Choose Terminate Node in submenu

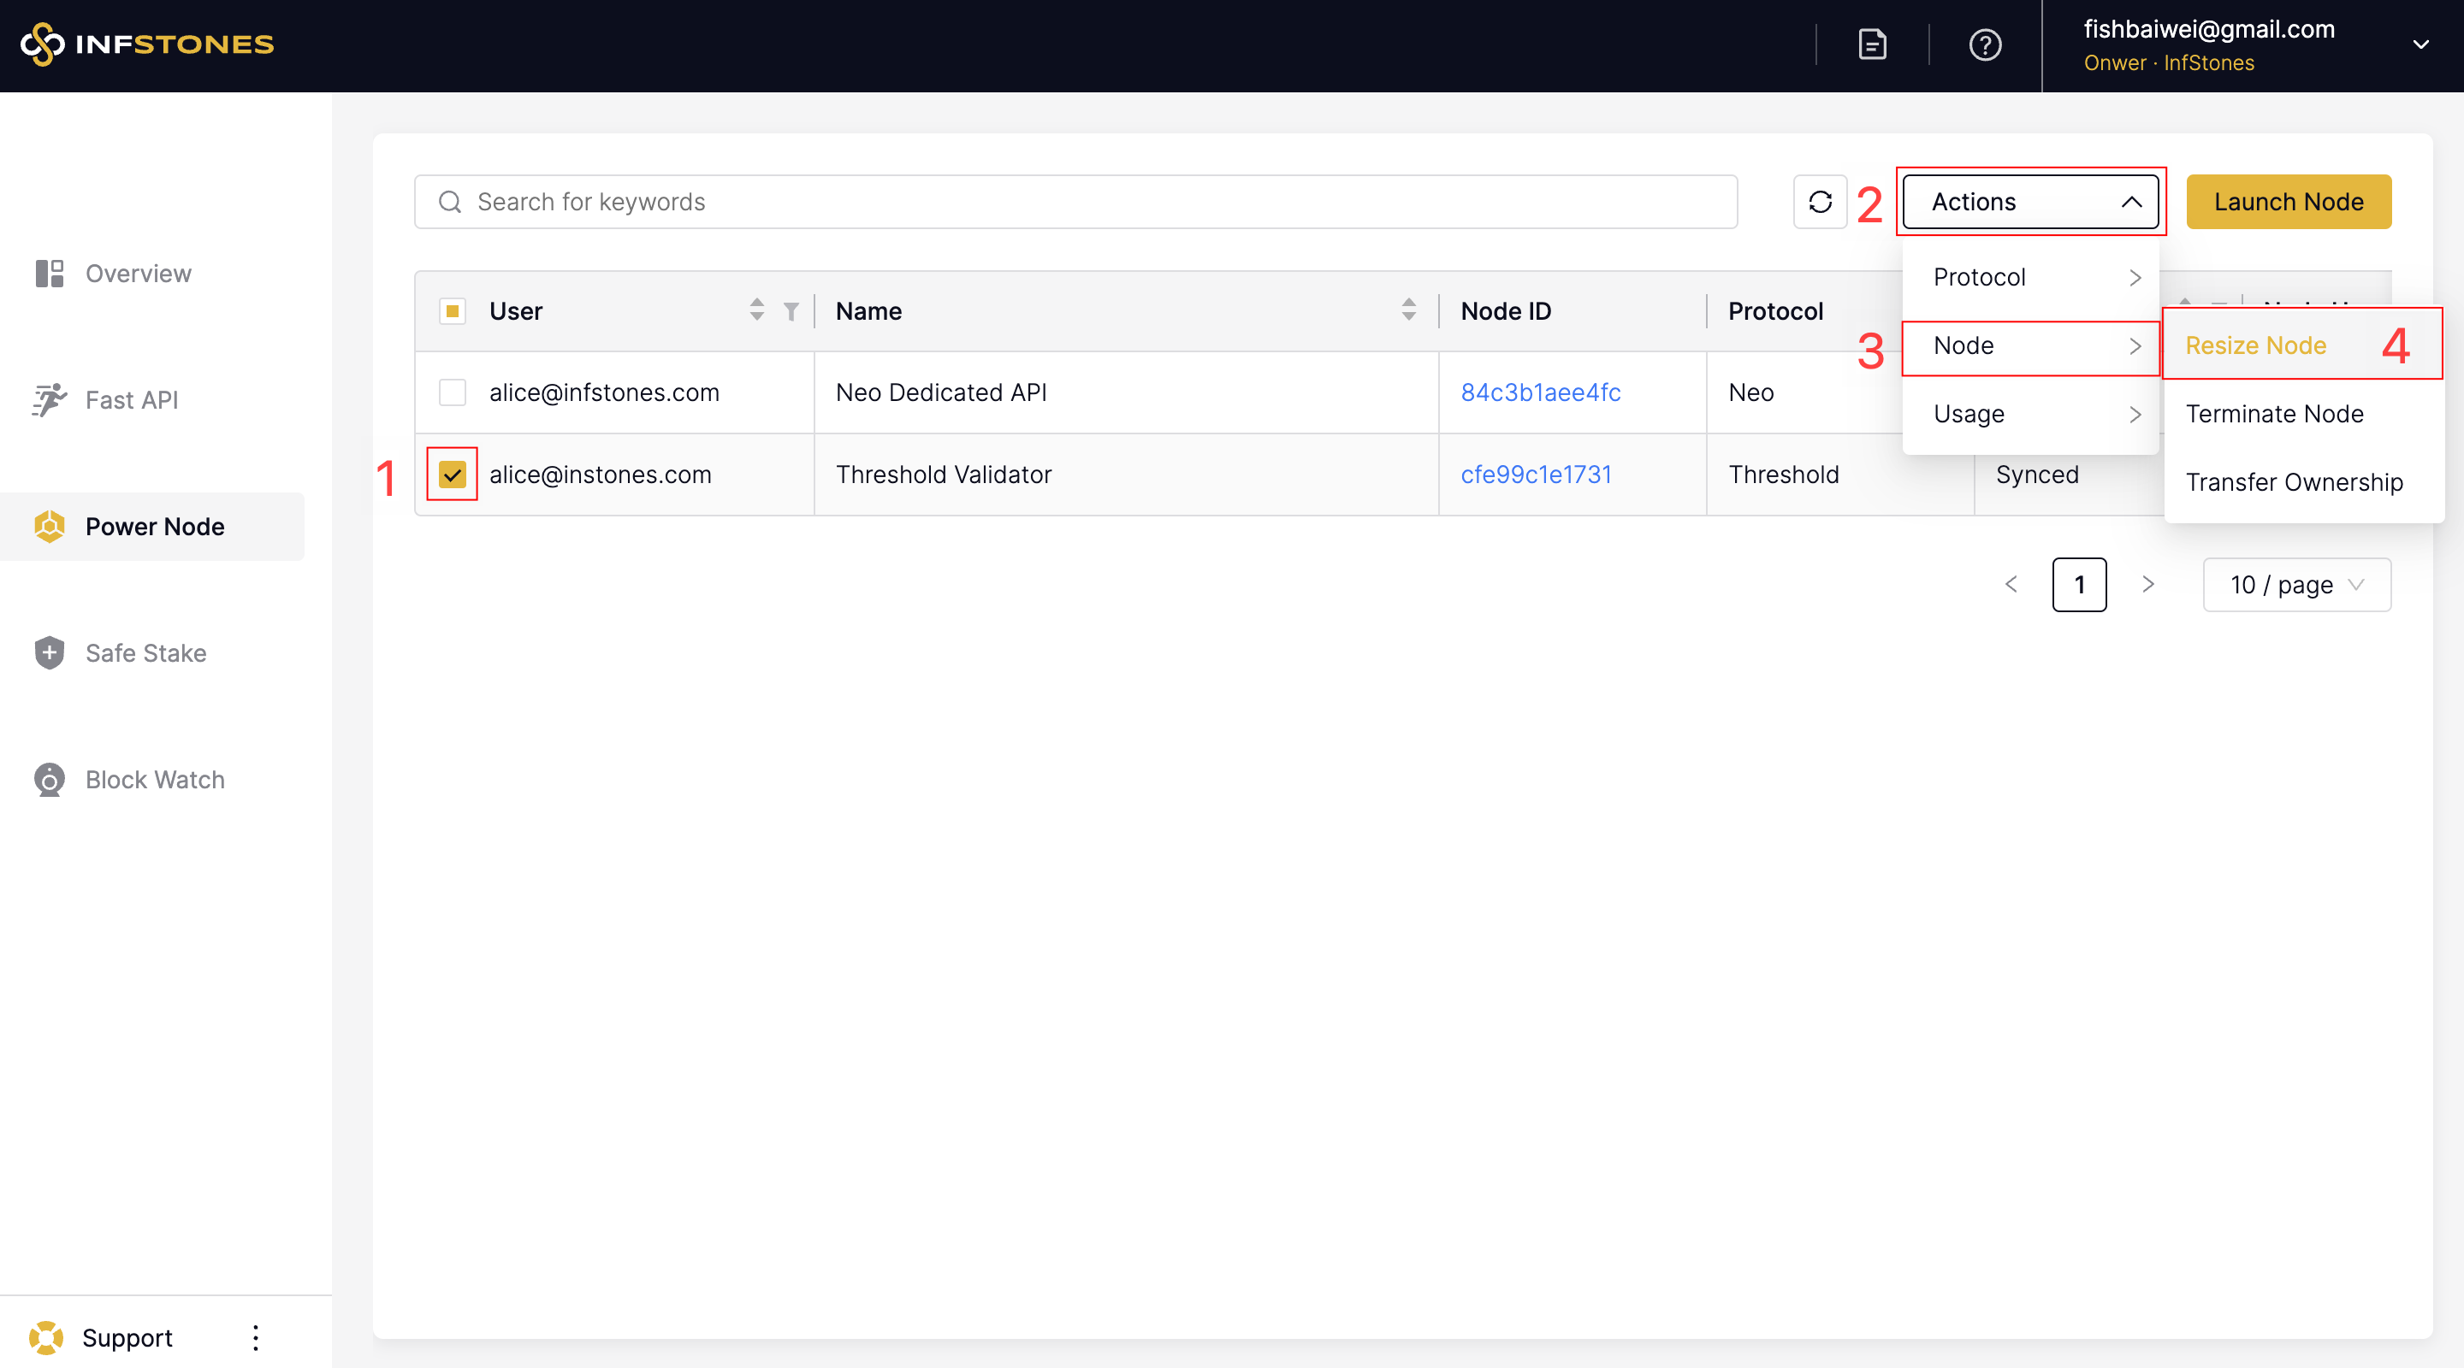(2274, 414)
